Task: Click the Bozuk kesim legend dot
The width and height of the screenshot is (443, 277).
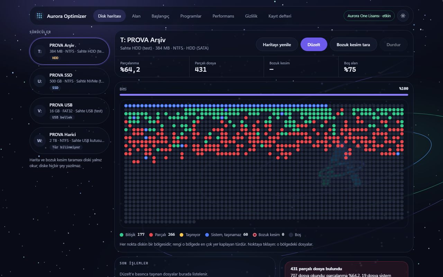Action: (255, 235)
